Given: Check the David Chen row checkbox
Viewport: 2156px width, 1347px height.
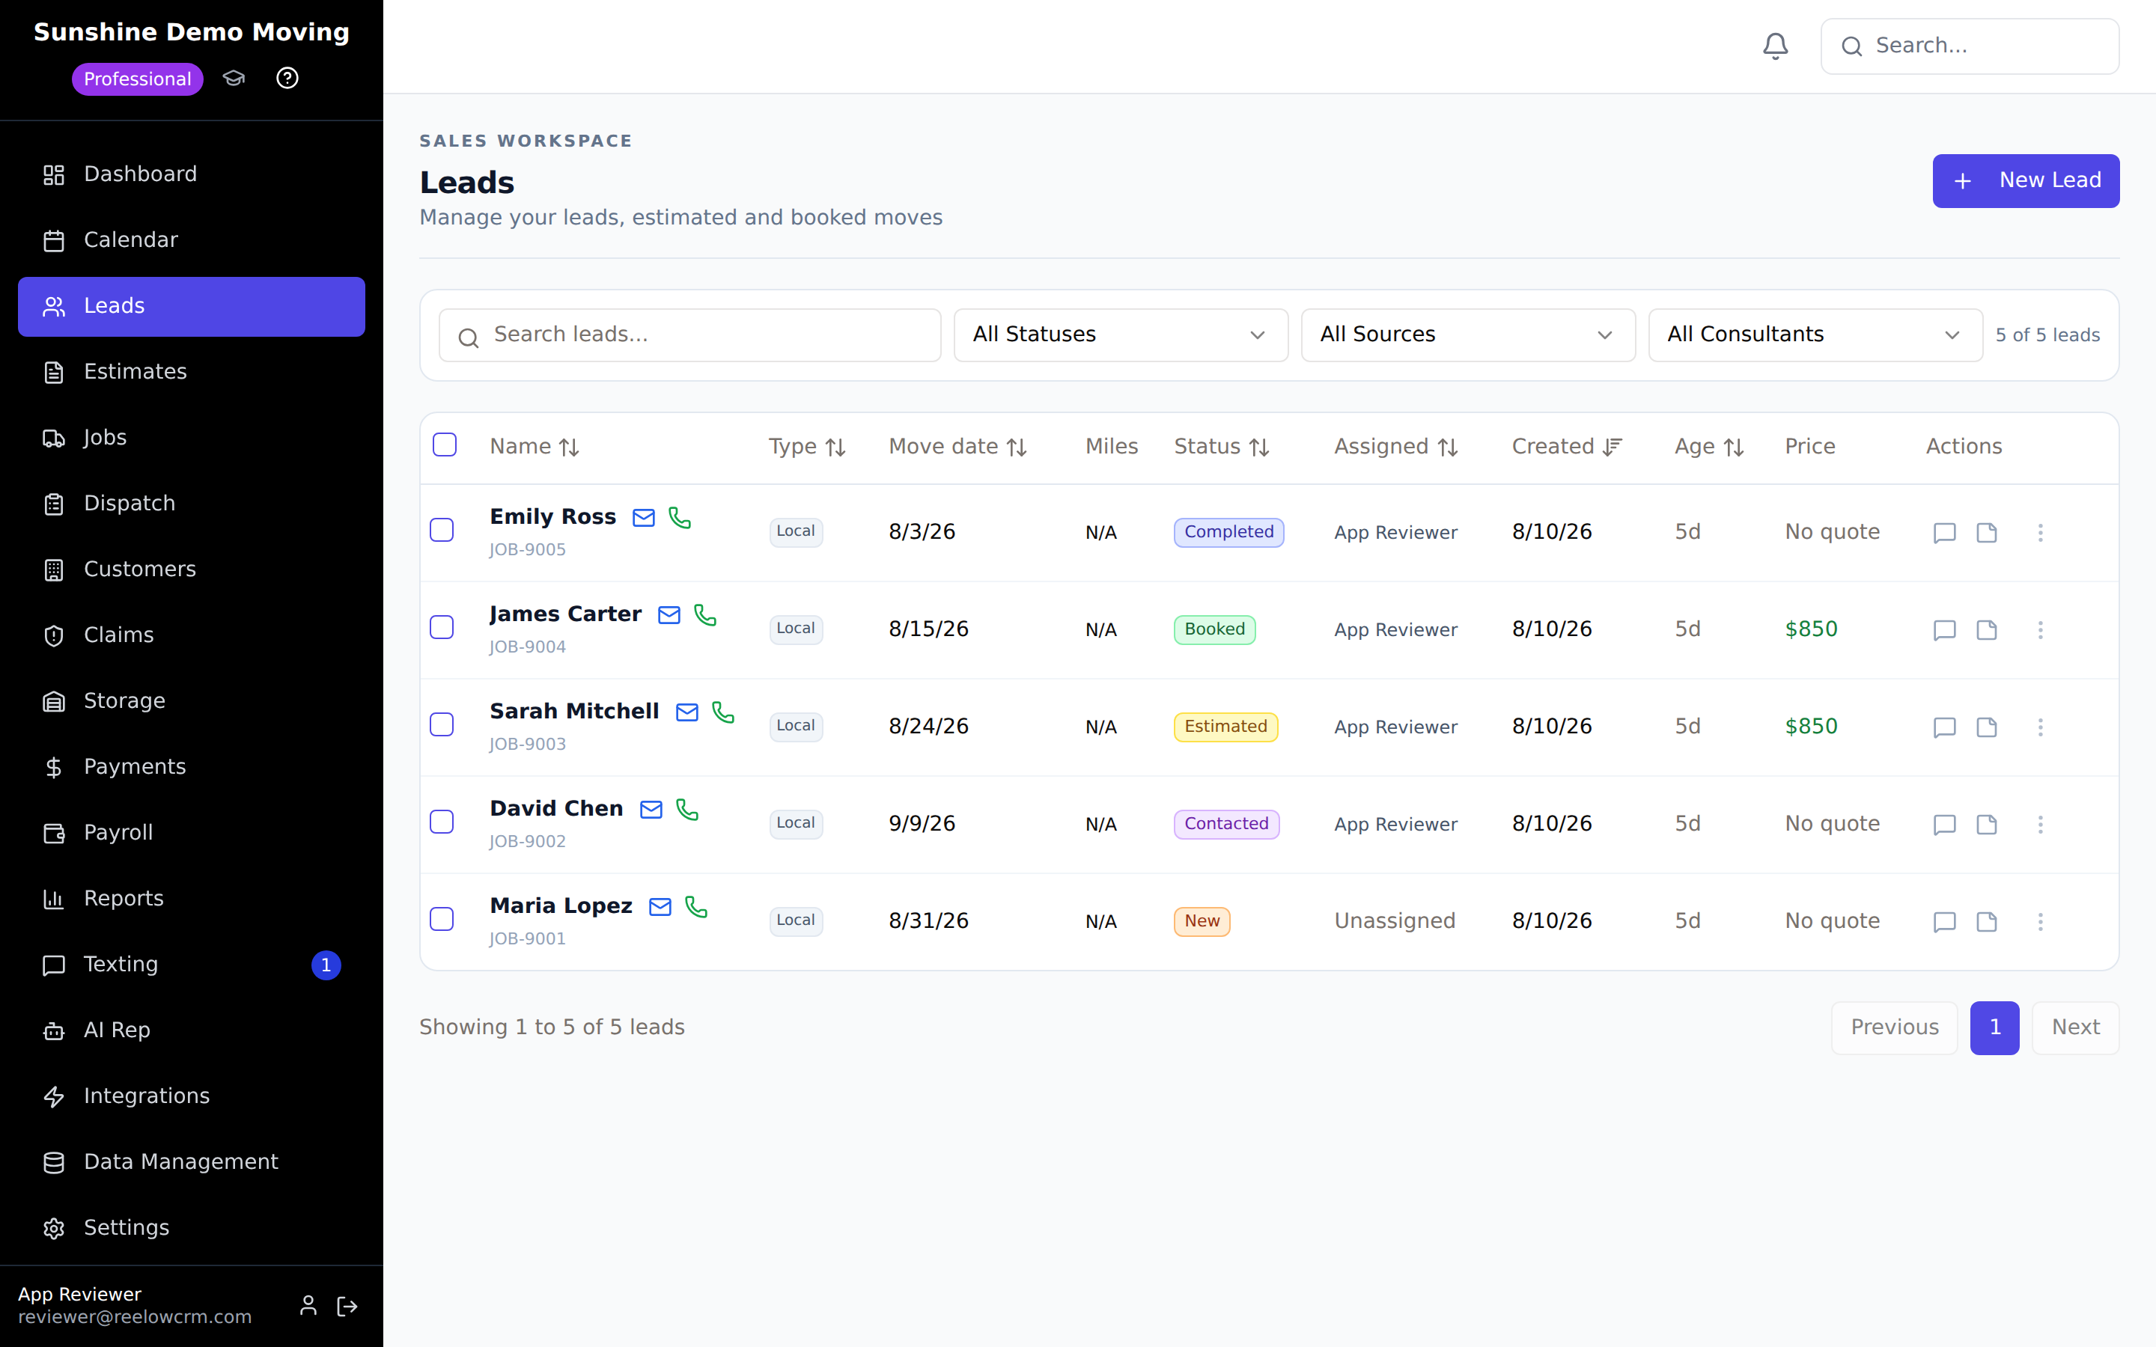Looking at the screenshot, I should point(442,822).
